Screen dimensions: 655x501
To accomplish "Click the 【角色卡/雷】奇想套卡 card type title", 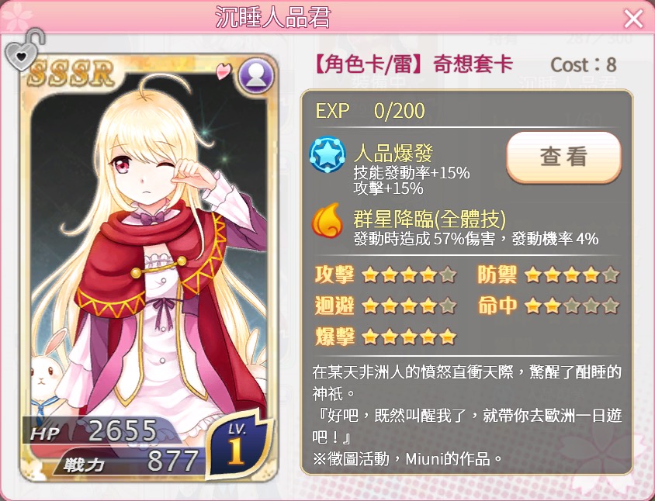I will pyautogui.click(x=413, y=64).
